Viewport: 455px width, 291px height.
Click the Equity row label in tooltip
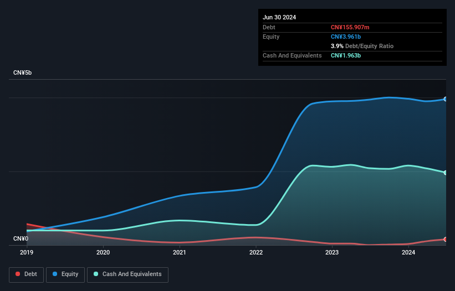tap(271, 37)
